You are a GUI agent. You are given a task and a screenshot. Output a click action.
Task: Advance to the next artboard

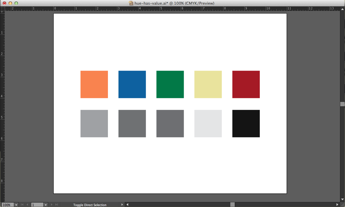52,205
